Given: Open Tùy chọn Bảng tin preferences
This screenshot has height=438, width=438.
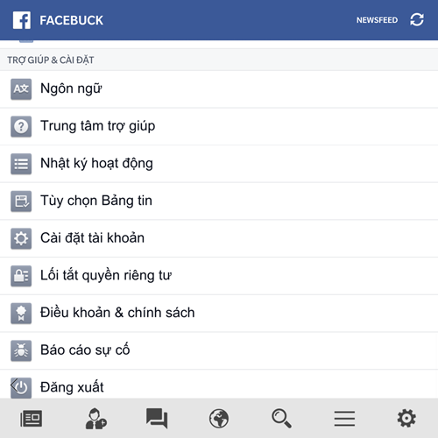Looking at the screenshot, I should point(219,201).
